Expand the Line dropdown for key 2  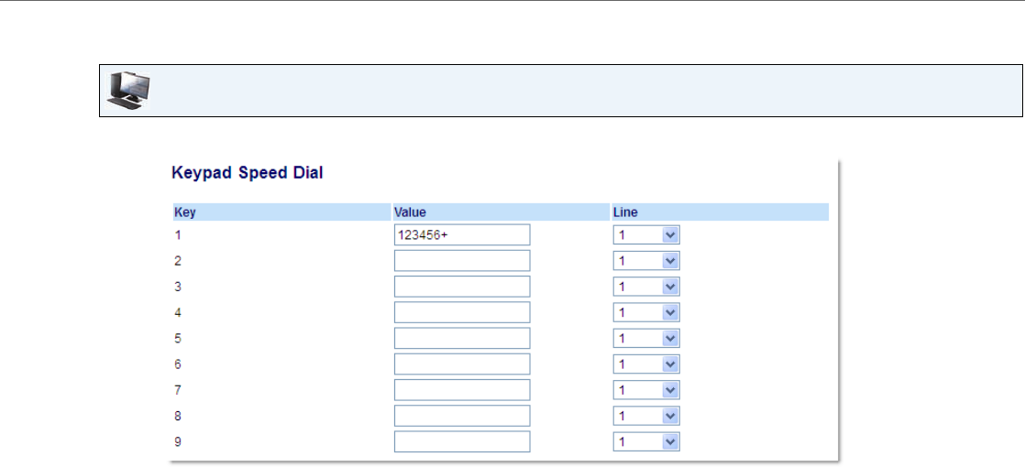646,261
